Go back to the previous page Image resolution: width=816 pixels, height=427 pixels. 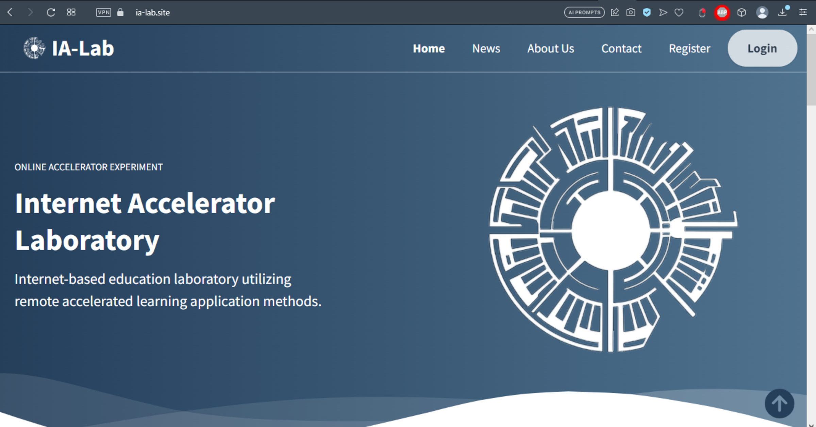(x=9, y=12)
